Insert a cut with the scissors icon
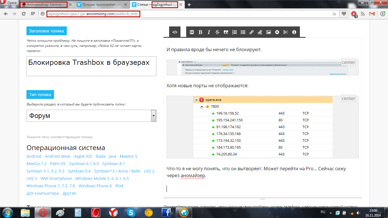Screen dimensions: 388x218 (286, 32)
